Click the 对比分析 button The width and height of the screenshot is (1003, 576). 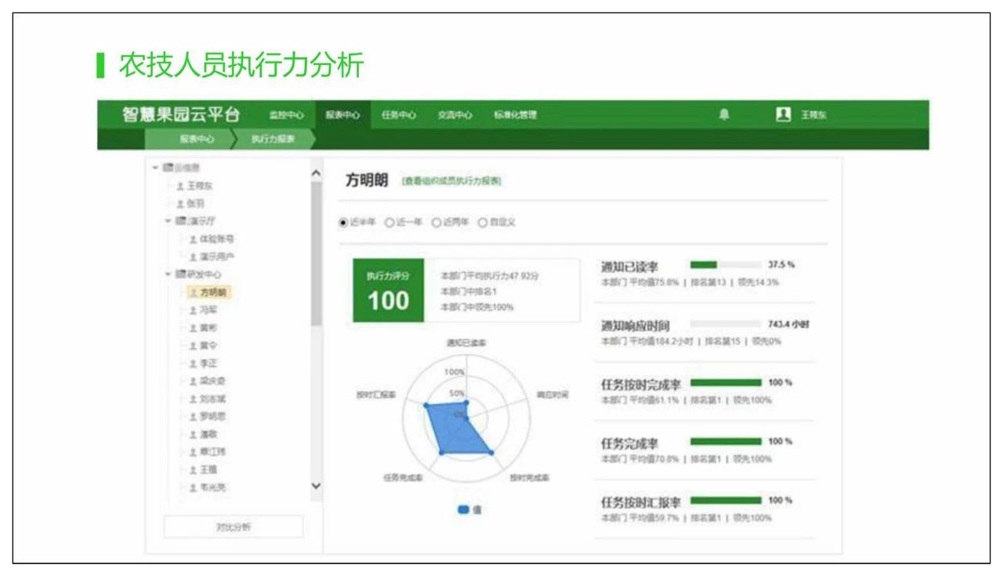(233, 527)
